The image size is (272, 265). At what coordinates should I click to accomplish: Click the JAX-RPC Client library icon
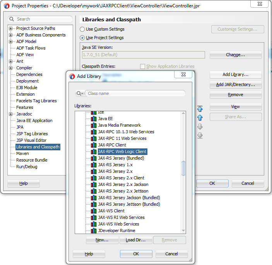tap(94, 145)
